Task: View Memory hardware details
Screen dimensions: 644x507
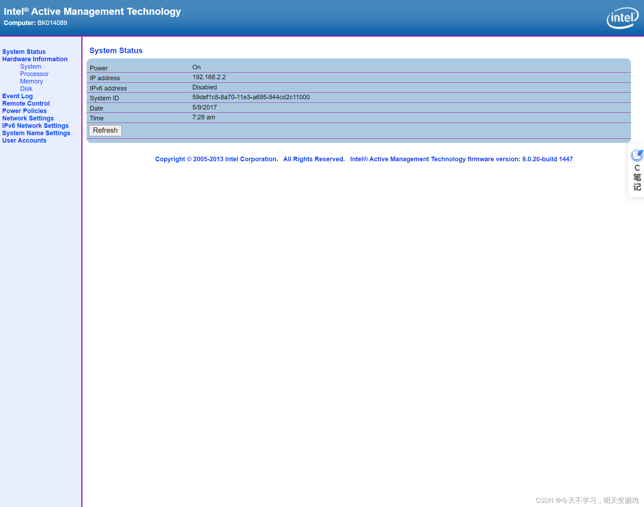Action: [31, 81]
